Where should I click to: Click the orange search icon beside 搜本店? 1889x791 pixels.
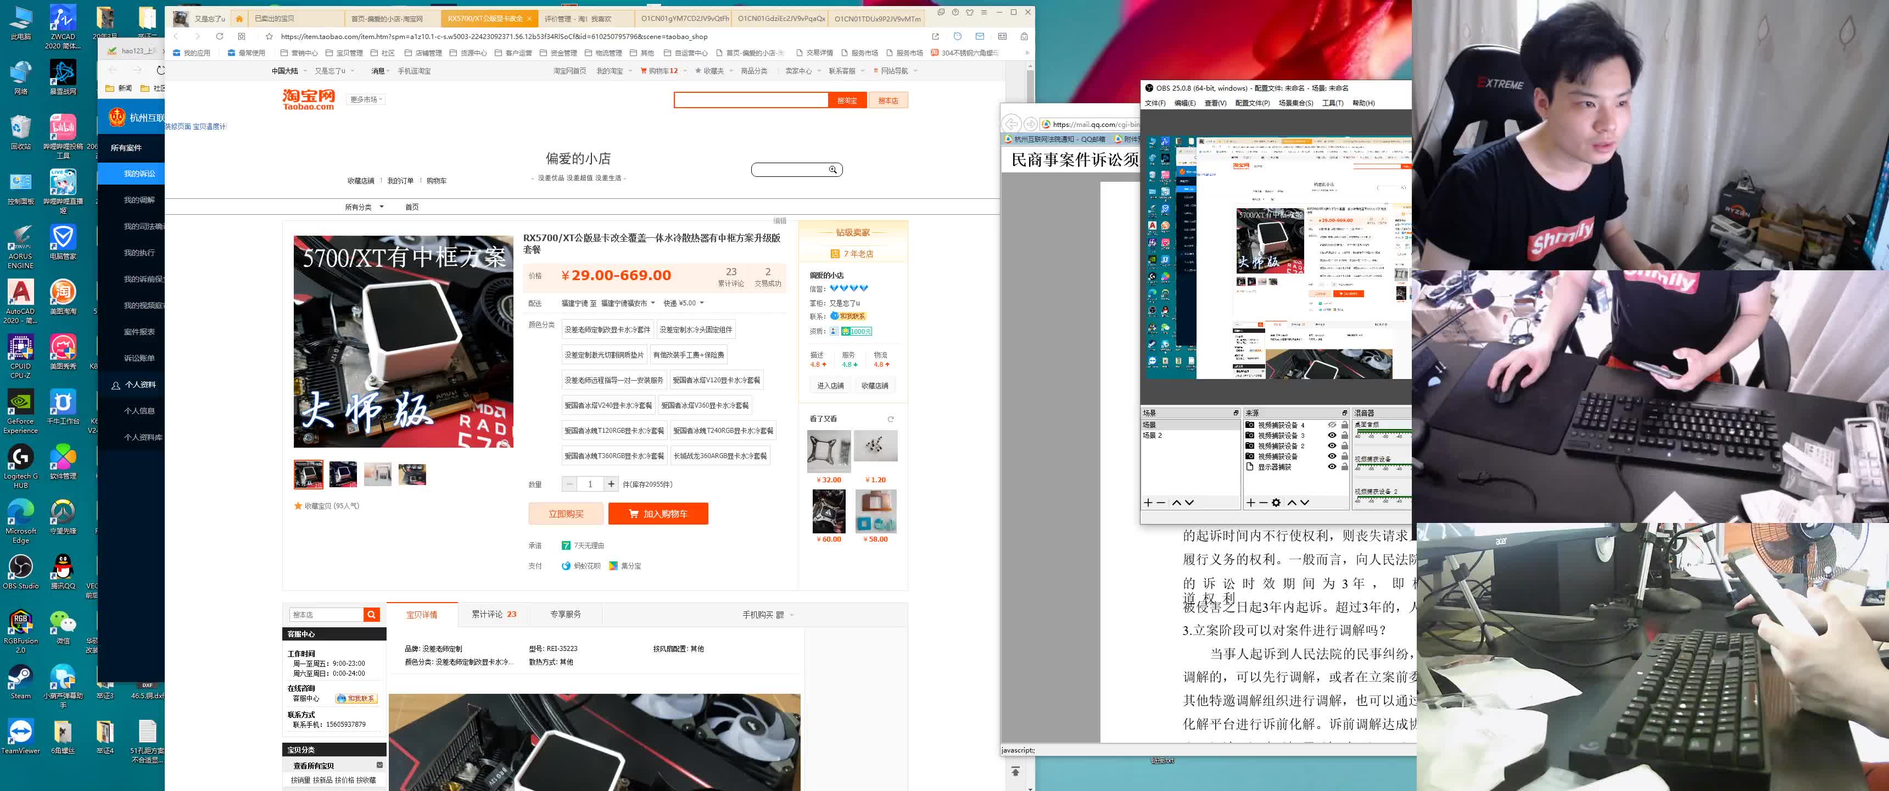click(x=372, y=614)
